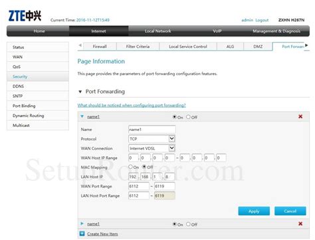The width and height of the screenshot is (315, 240).
Task: Click the Page Information heading
Action: coord(101,61)
